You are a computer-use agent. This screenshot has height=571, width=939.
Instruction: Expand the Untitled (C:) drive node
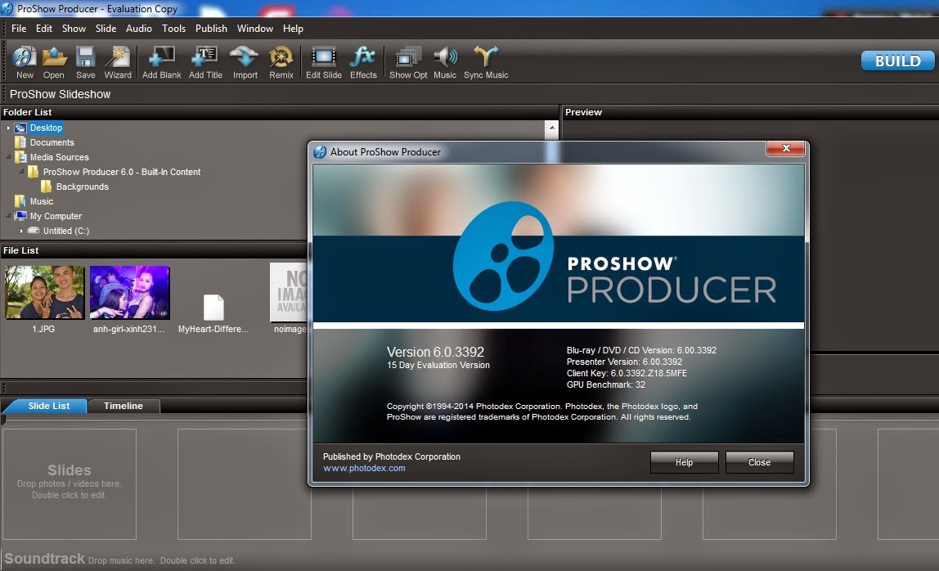click(x=21, y=231)
